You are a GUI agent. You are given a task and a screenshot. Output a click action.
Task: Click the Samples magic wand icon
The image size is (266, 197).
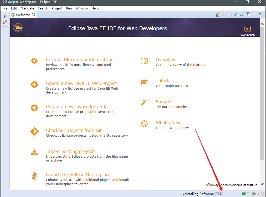[x=144, y=102]
